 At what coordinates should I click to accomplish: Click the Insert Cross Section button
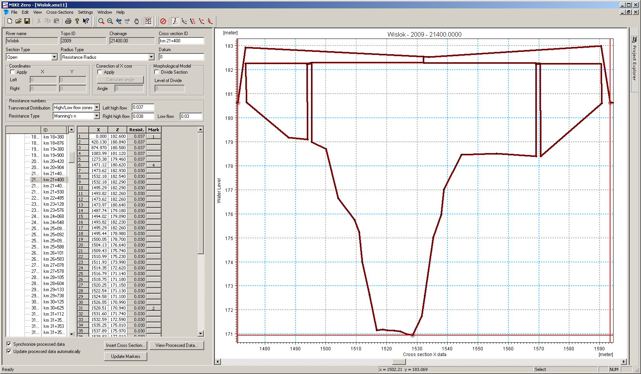126,345
